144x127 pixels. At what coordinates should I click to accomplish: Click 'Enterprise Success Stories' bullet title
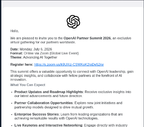coord(36,114)
